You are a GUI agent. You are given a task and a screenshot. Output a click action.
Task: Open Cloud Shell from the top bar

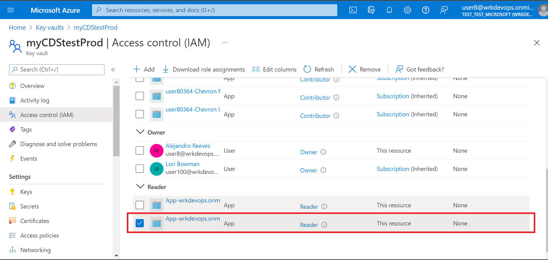(353, 10)
